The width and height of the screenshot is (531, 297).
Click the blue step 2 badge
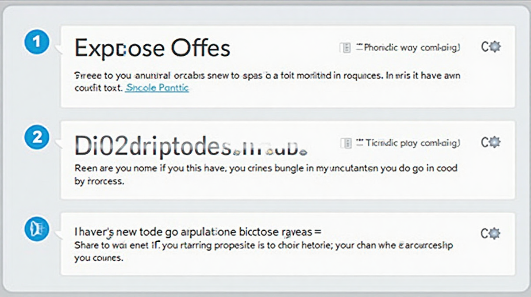pos(37,137)
